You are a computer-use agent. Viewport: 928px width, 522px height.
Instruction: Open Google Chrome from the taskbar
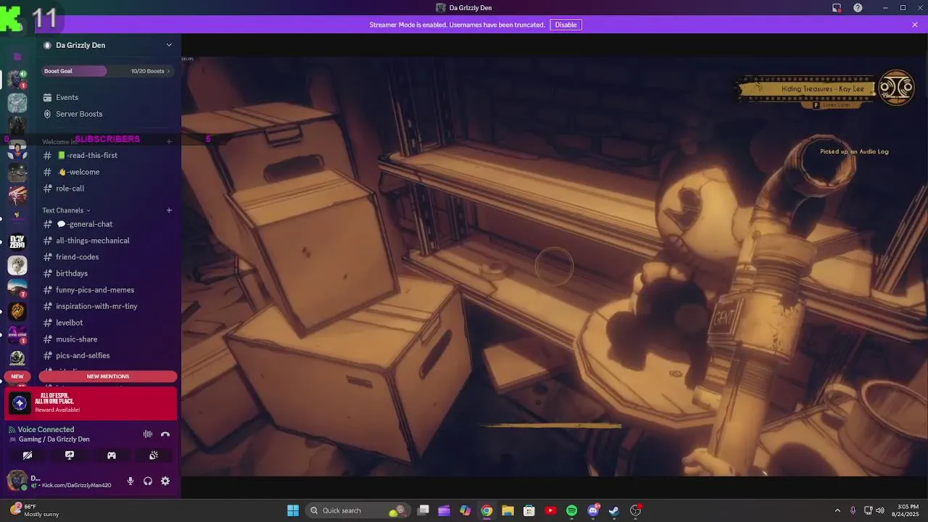486,510
